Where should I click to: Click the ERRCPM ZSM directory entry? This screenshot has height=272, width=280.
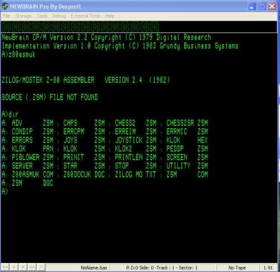(84, 132)
